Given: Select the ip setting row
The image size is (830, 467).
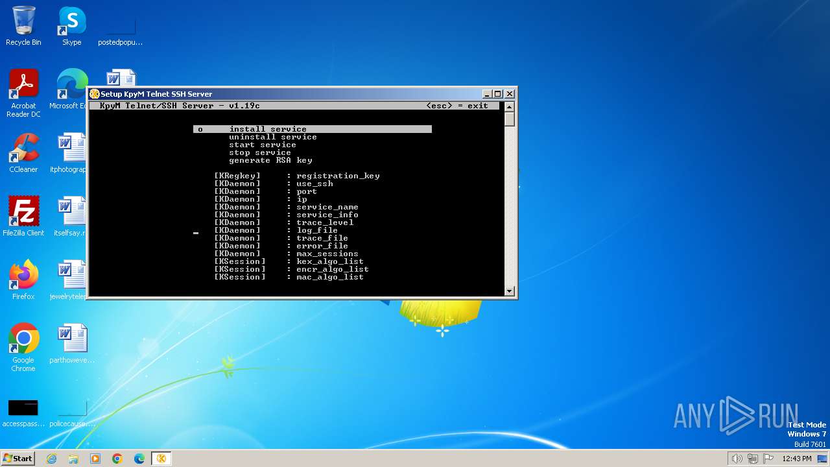Looking at the screenshot, I should 261,199.
